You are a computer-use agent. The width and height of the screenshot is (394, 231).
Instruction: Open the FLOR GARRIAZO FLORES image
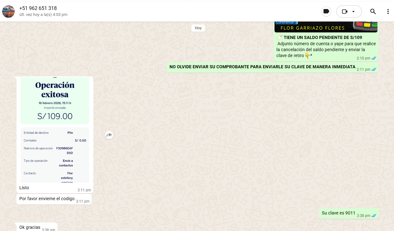click(x=326, y=27)
